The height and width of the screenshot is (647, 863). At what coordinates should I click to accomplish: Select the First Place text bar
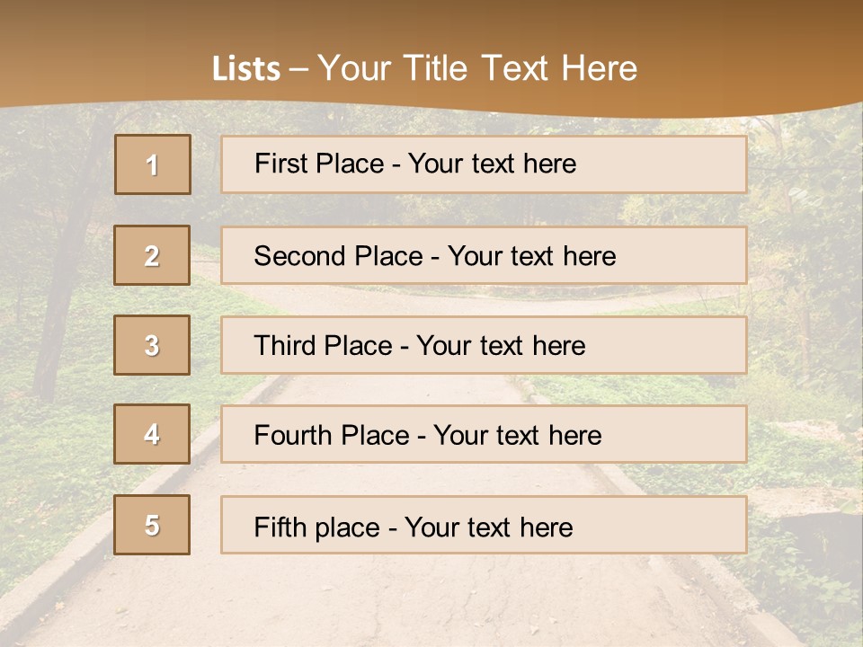(484, 164)
